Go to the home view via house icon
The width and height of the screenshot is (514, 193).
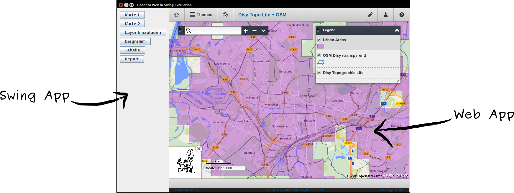click(177, 15)
